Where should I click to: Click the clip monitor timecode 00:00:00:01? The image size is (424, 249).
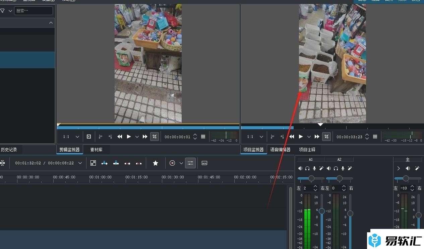click(x=177, y=137)
